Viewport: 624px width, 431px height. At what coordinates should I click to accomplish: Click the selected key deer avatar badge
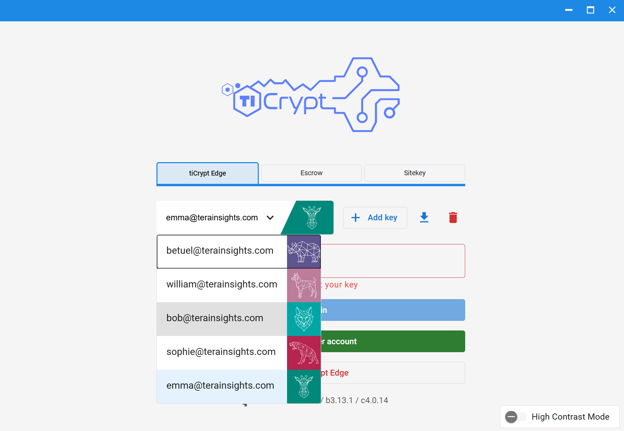(x=311, y=218)
